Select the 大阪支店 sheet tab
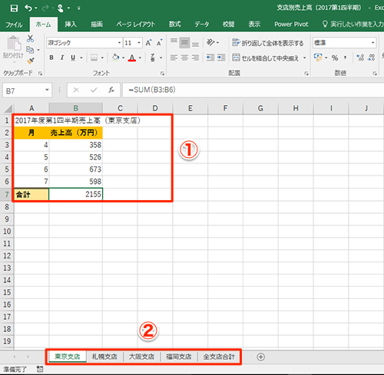 (141, 357)
